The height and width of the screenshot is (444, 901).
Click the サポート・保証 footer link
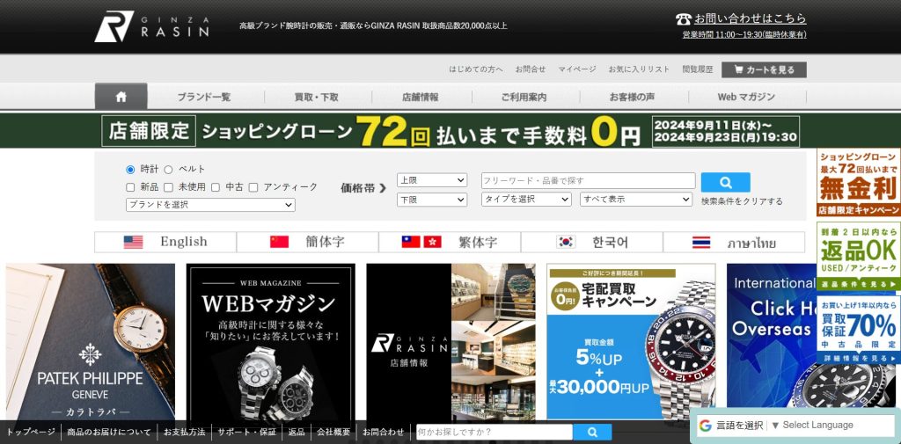246,432
